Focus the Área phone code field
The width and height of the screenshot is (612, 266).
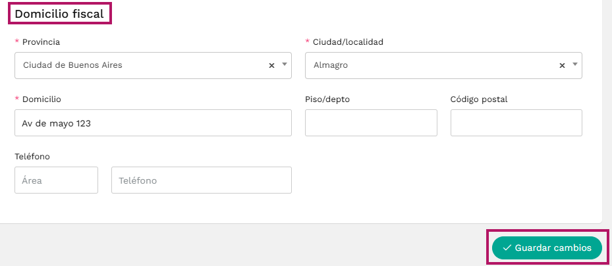coord(56,180)
